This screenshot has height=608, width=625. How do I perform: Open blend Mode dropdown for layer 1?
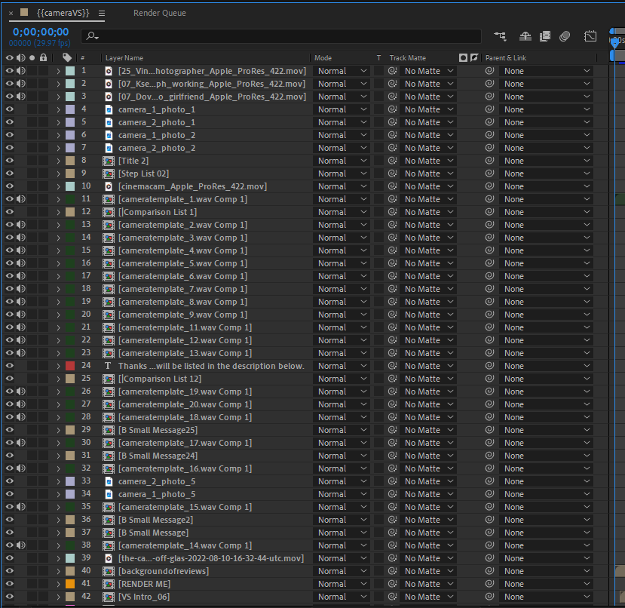(342, 71)
